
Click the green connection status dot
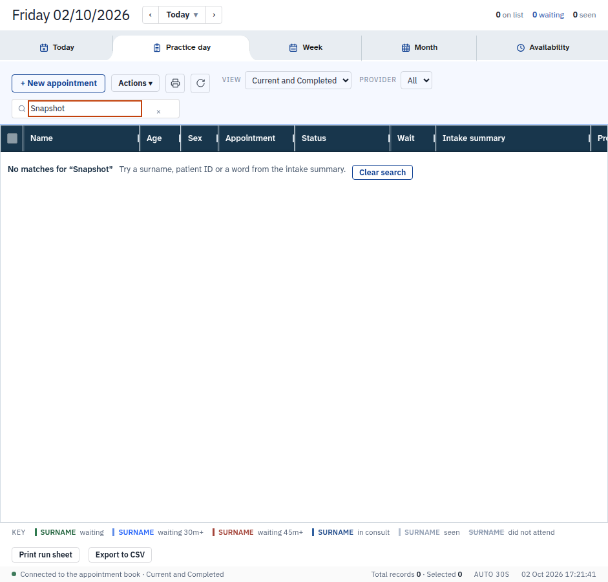coord(14,574)
